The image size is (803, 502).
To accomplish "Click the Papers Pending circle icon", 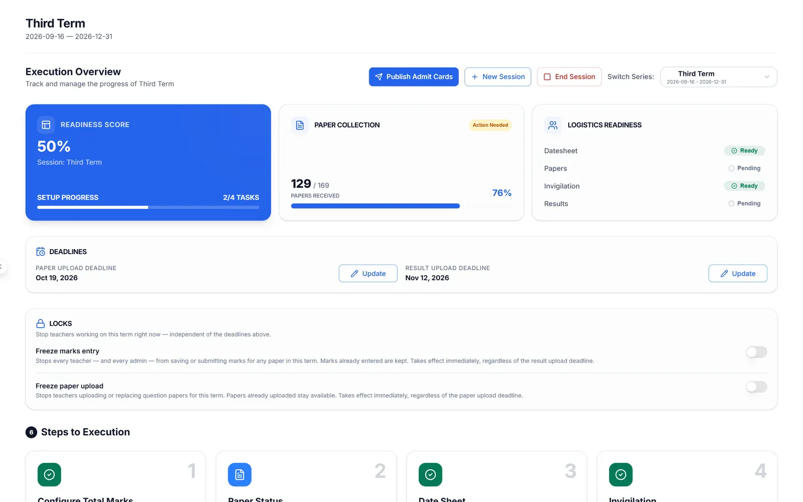I will (x=731, y=168).
